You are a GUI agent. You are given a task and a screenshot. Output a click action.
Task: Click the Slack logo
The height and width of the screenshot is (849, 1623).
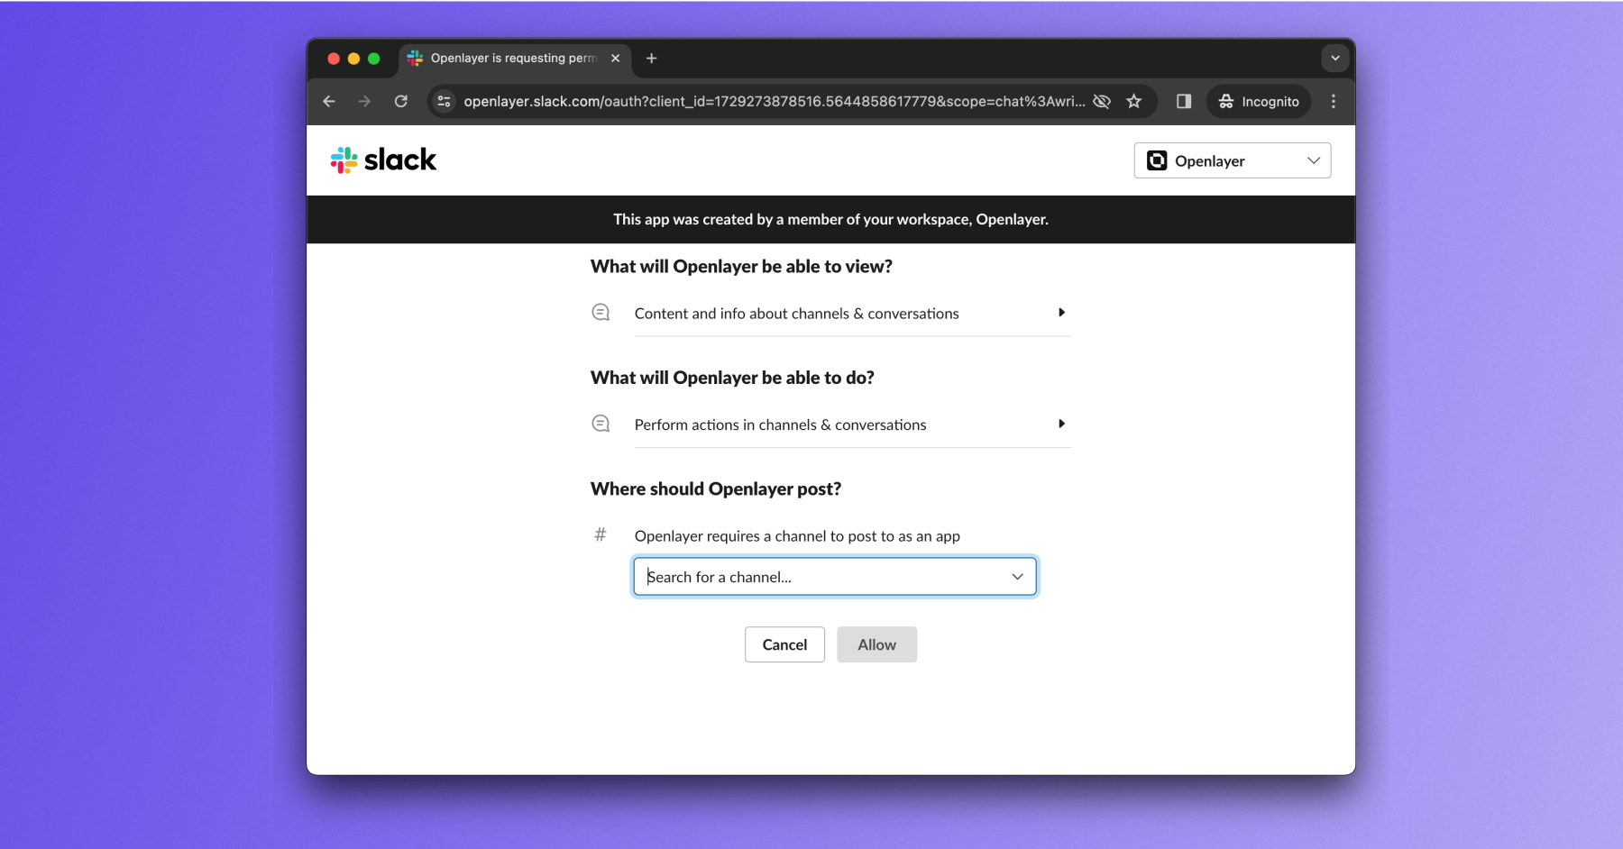pos(383,160)
